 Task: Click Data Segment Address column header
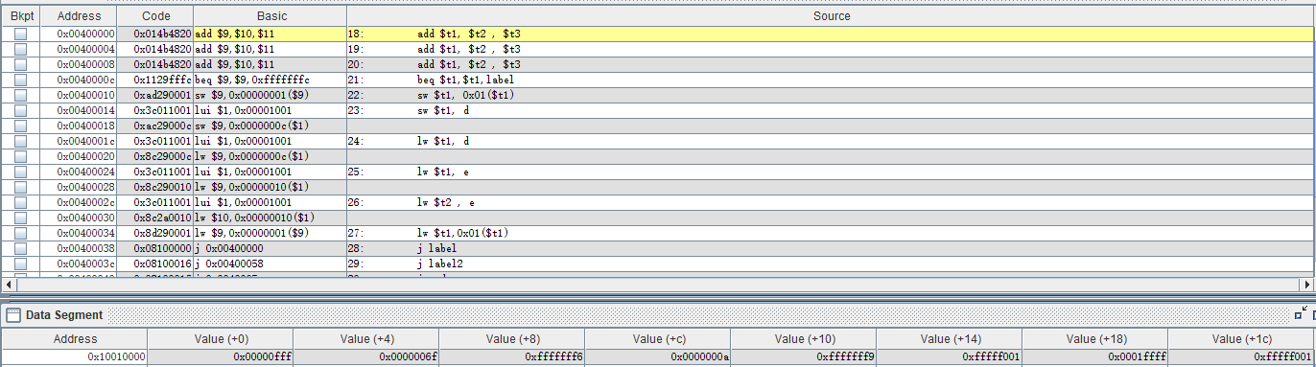[x=75, y=339]
